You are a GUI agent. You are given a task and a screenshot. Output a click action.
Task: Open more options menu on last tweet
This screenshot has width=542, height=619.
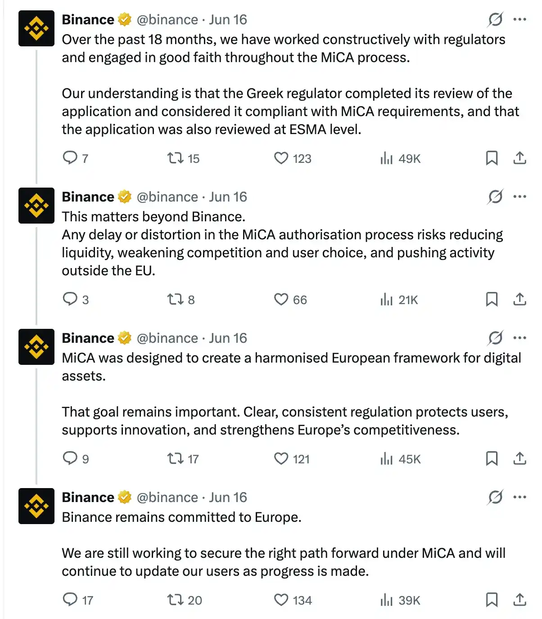[520, 497]
